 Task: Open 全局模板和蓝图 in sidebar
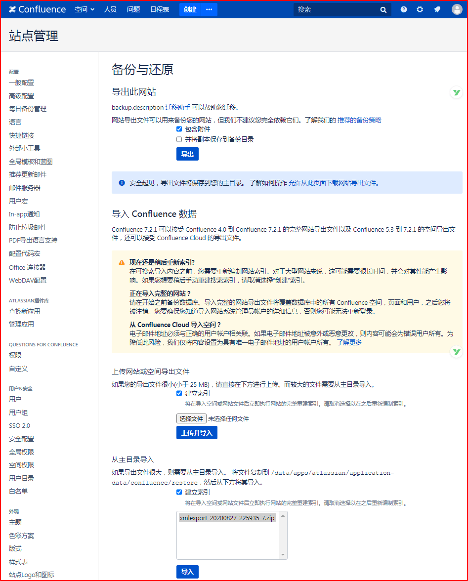[31, 162]
